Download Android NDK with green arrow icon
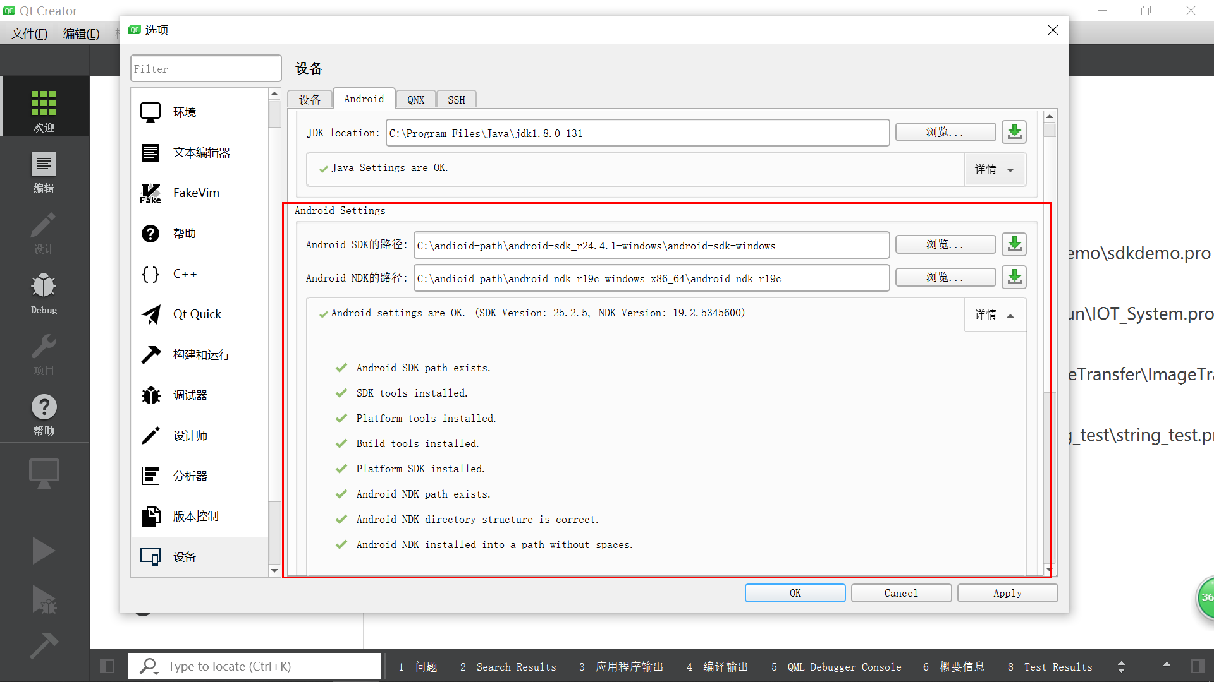 click(1014, 277)
